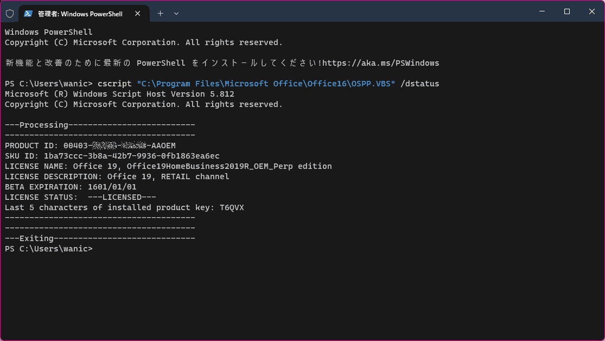Expand the new tab profile dropdown
The width and height of the screenshot is (605, 341).
point(176,14)
